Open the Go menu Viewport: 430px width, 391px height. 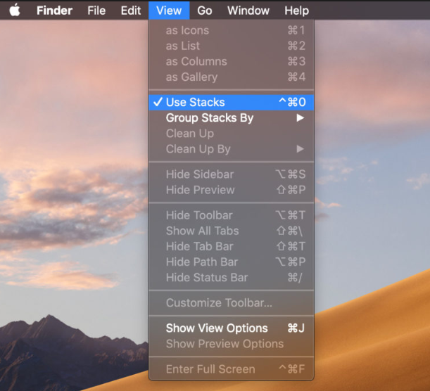click(x=205, y=11)
